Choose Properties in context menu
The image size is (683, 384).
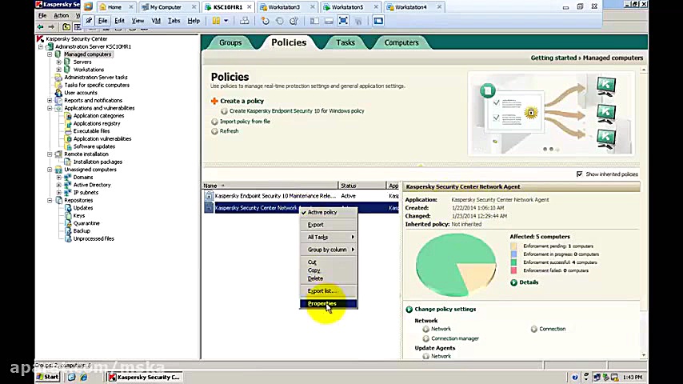[x=329, y=304]
